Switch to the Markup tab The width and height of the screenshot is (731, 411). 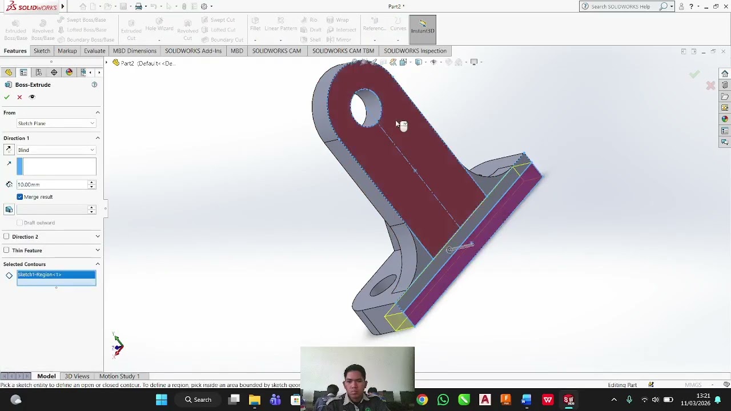point(67,51)
